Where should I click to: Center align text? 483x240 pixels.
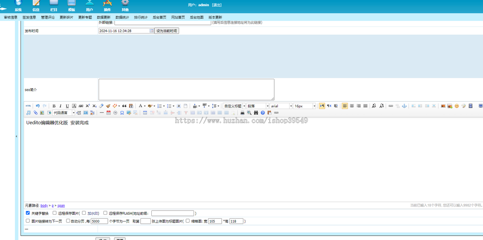[x=352, y=106]
